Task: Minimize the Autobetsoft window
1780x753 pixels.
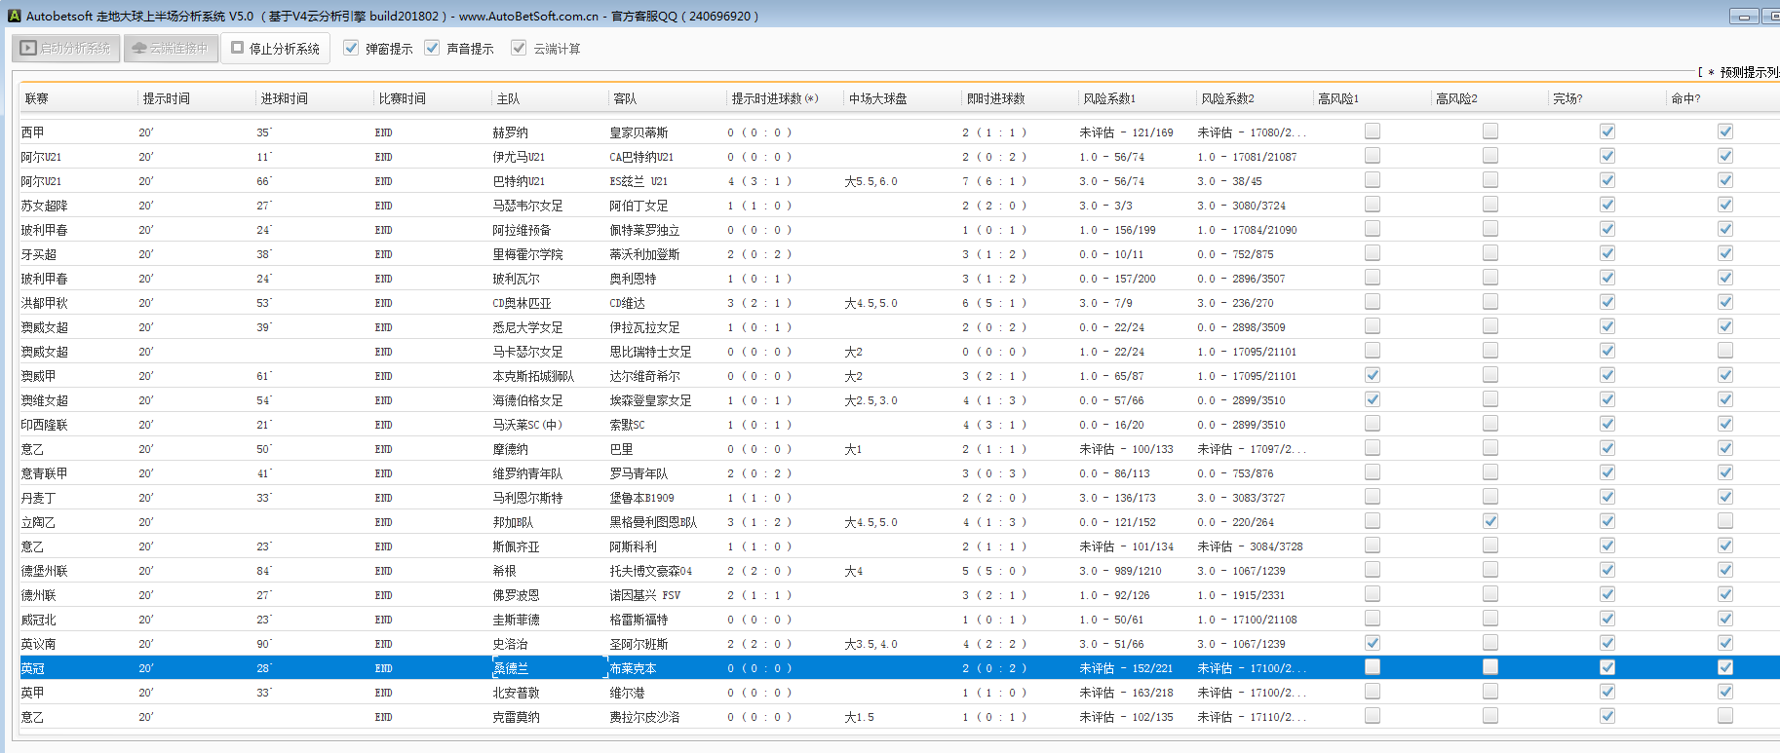Action: [x=1744, y=17]
